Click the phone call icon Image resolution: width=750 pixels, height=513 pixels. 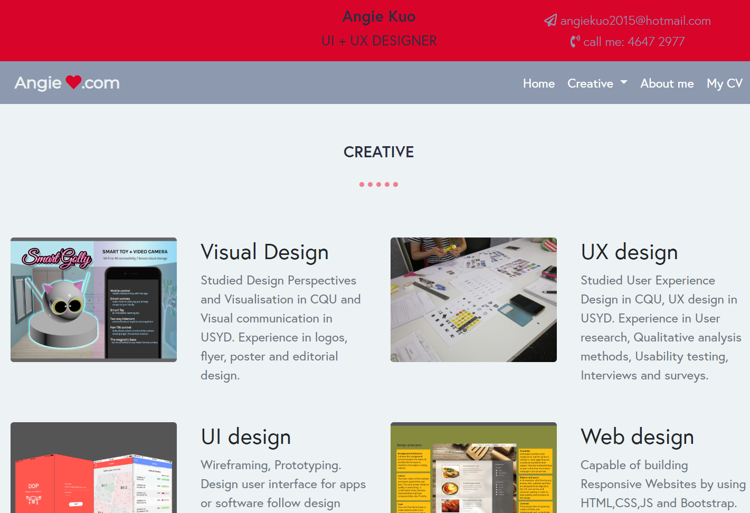[575, 42]
